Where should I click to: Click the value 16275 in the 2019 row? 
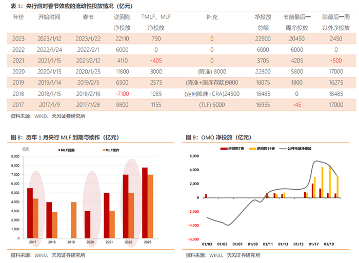336,83
